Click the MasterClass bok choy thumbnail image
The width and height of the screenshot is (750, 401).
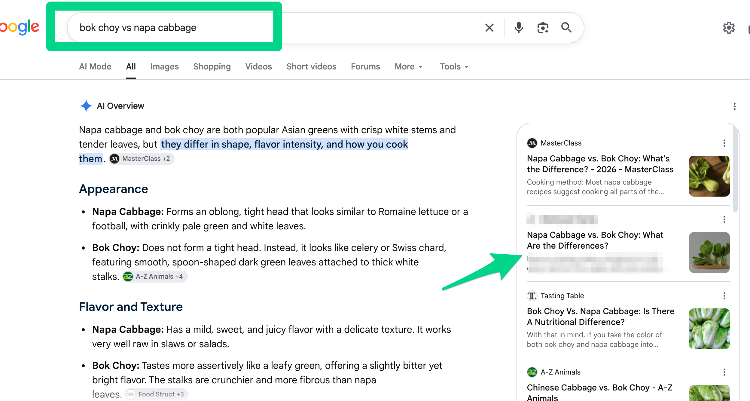pos(709,176)
